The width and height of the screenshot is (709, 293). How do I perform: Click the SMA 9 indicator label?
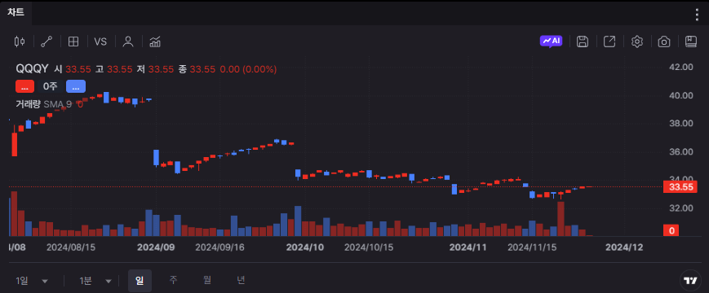click(57, 104)
